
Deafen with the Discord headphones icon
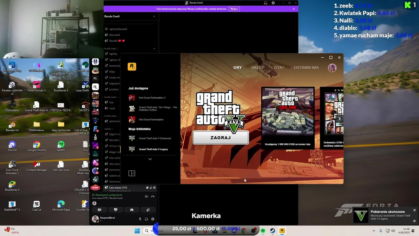(x=146, y=219)
